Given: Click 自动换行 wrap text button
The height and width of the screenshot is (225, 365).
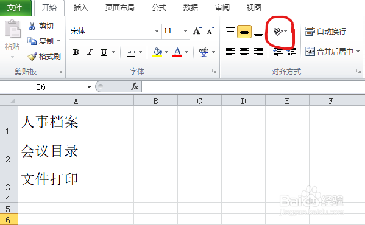Looking at the screenshot, I should click(325, 31).
